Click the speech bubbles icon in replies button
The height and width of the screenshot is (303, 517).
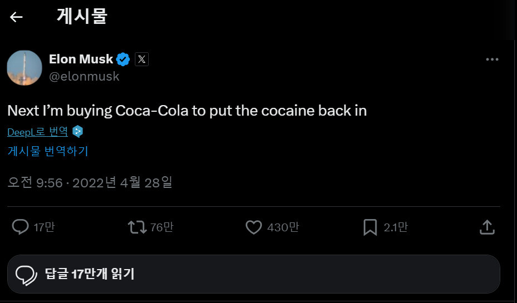click(x=26, y=274)
